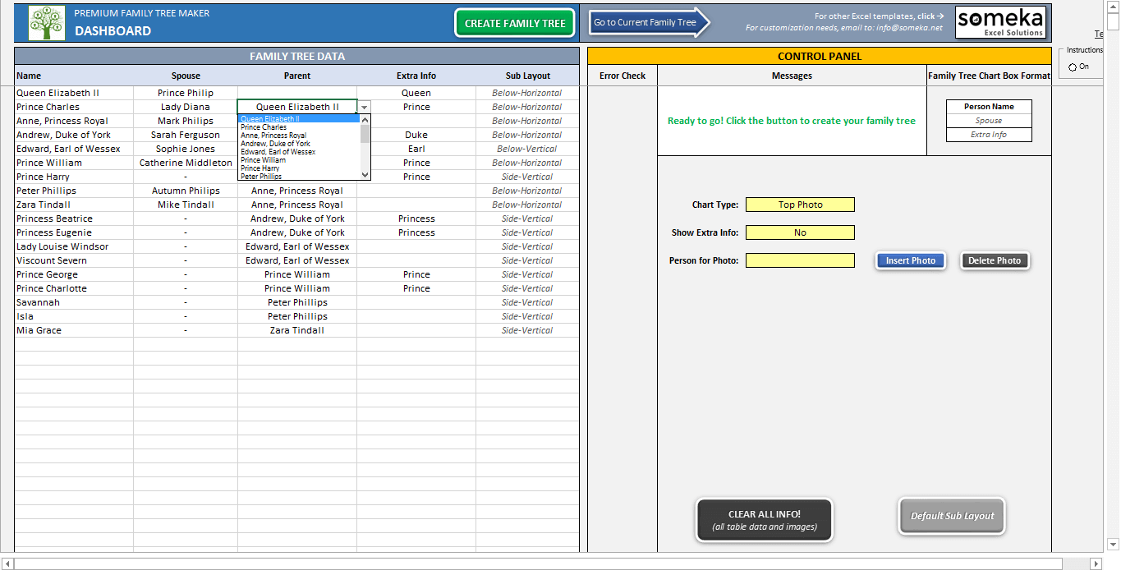The image size is (1121, 575).
Task: Select the Savannah name cell
Action: pyautogui.click(x=74, y=302)
